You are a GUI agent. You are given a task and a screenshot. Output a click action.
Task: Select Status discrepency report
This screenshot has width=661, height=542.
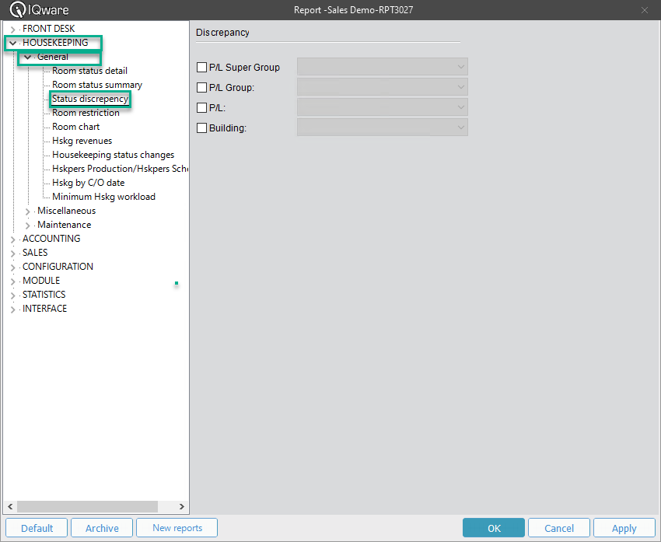coord(89,99)
